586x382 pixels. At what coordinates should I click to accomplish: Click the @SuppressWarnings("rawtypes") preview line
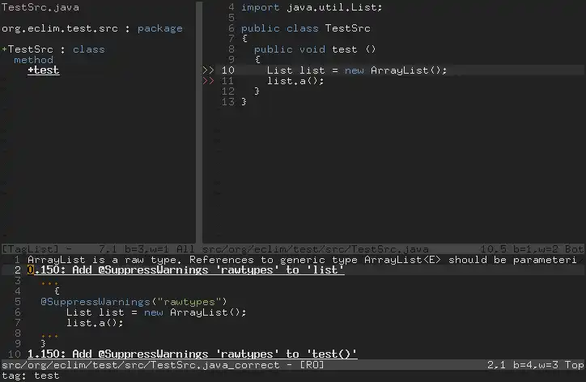pyautogui.click(x=134, y=302)
